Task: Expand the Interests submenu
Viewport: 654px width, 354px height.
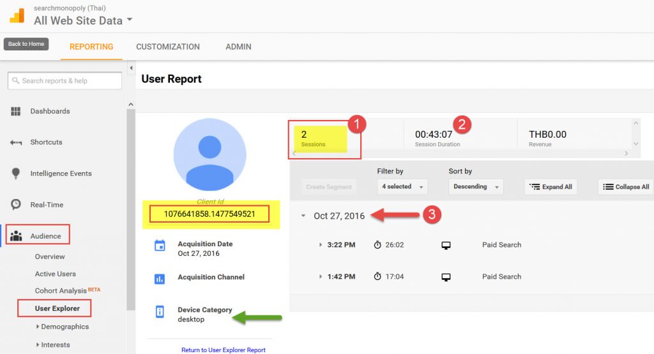Action: pyautogui.click(x=53, y=344)
